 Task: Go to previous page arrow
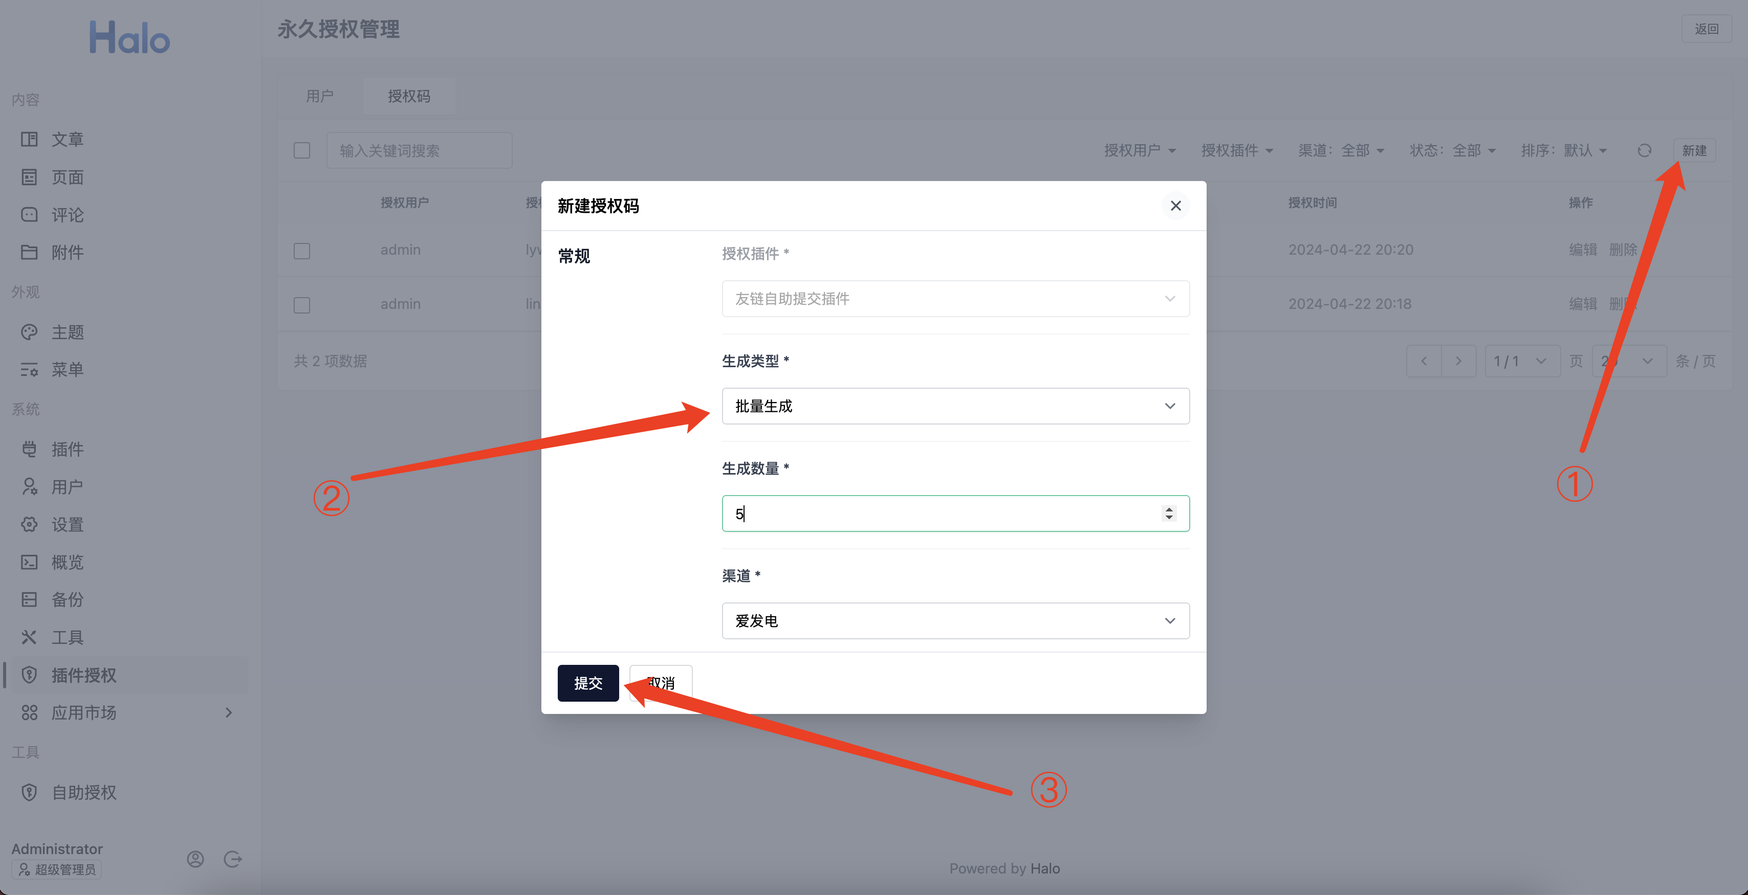tap(1424, 362)
